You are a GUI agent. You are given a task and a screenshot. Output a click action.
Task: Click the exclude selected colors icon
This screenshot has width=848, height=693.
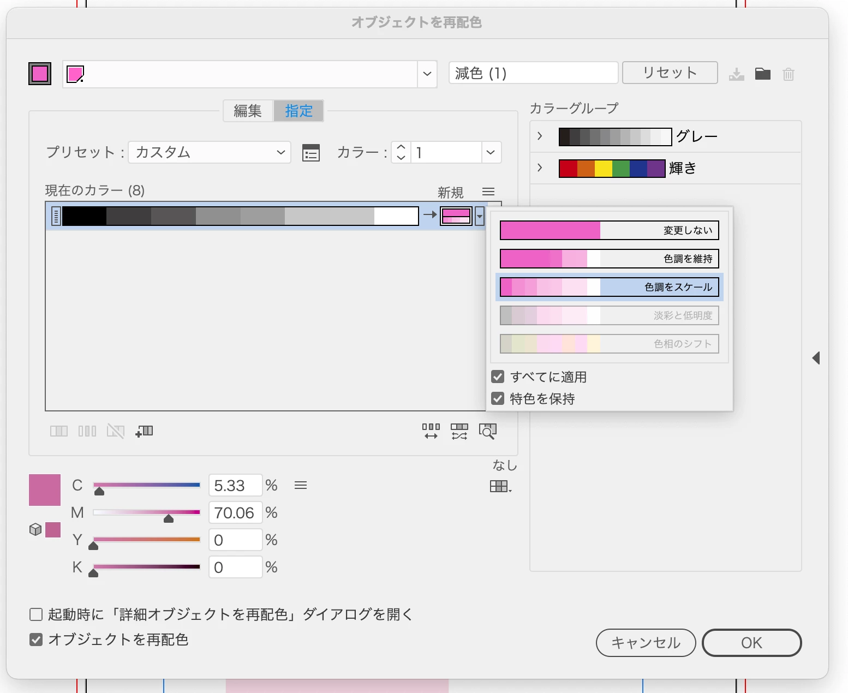point(116,431)
